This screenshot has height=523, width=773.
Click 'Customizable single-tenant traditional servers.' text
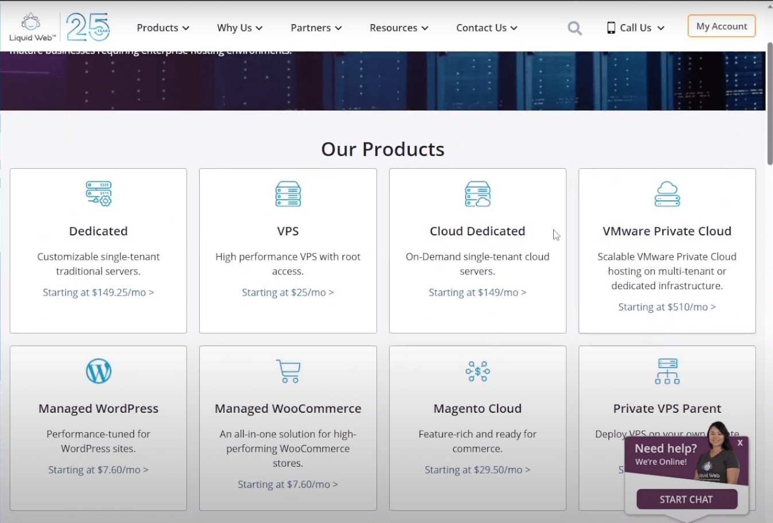click(x=98, y=264)
